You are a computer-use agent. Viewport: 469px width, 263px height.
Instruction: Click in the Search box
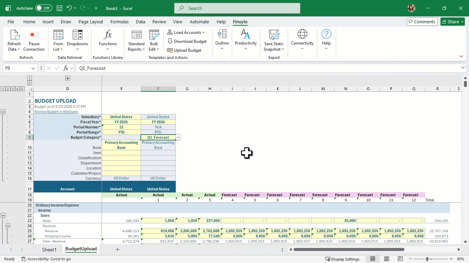[237, 8]
